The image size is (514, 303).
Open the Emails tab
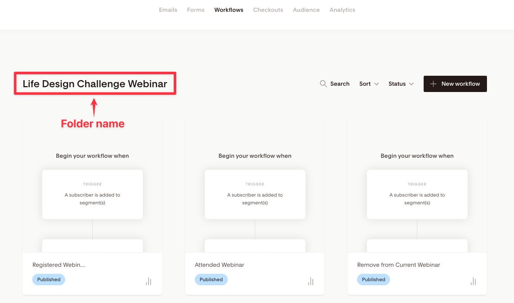coord(168,10)
